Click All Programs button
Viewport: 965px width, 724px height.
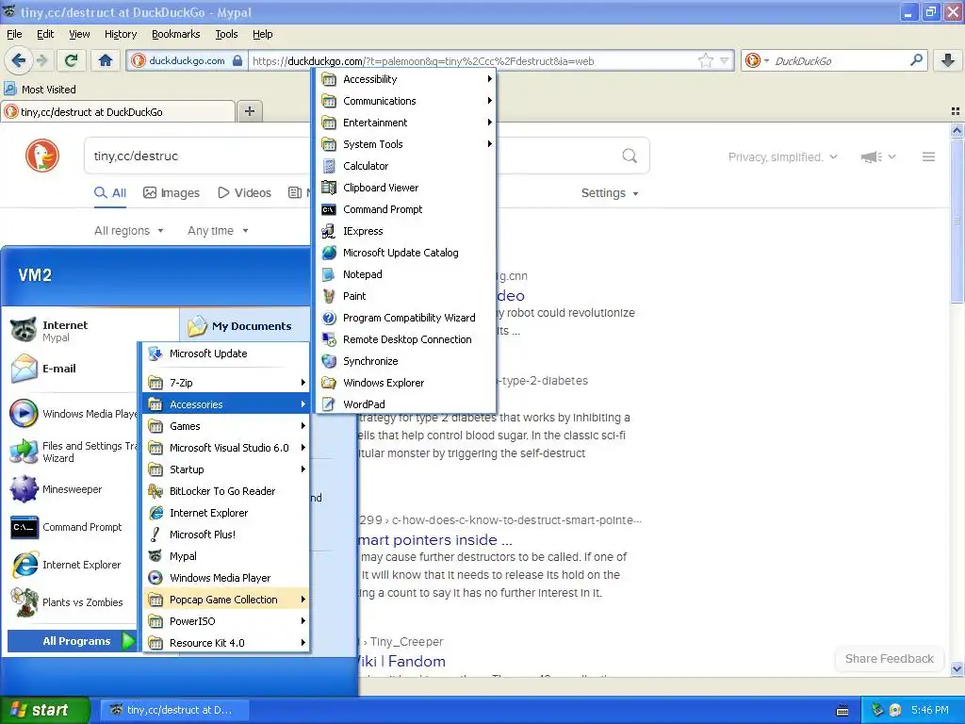point(72,641)
